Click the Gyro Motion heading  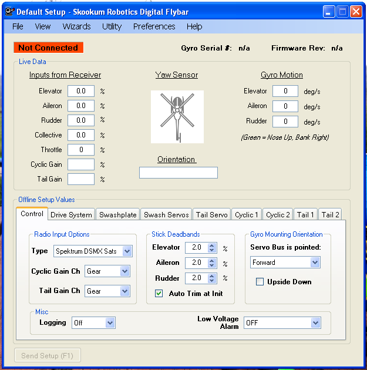[282, 75]
